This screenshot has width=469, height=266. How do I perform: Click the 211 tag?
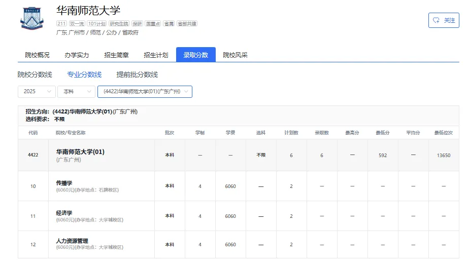61,24
